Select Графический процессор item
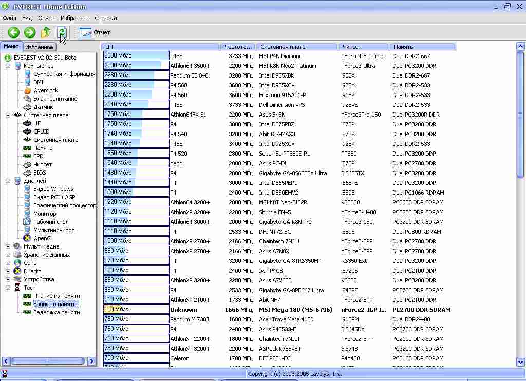 (x=65, y=205)
